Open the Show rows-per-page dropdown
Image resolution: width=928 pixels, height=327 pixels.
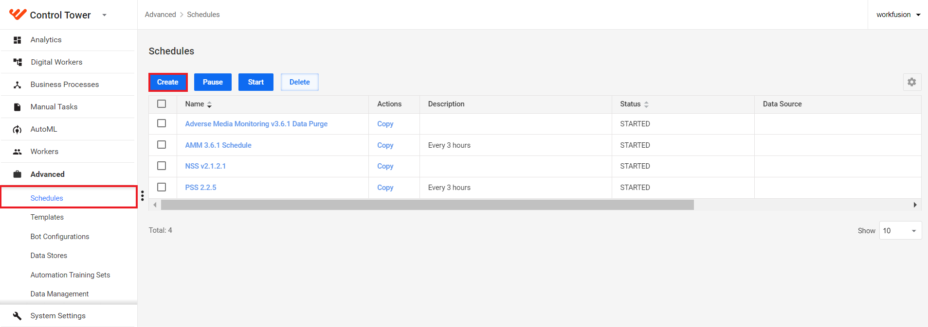click(x=900, y=231)
